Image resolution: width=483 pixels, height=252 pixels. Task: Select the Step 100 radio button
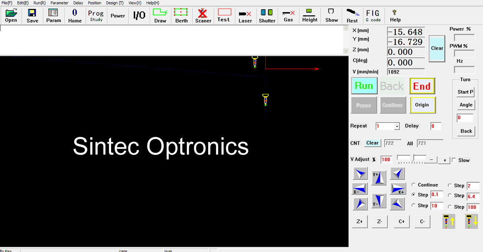(x=450, y=207)
